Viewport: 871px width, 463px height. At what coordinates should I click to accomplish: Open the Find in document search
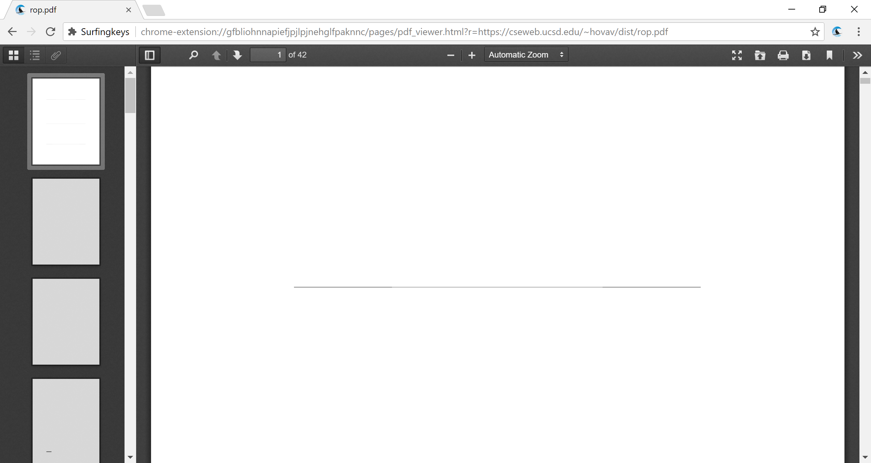pyautogui.click(x=194, y=55)
